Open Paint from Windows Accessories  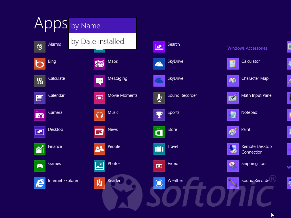click(x=233, y=132)
